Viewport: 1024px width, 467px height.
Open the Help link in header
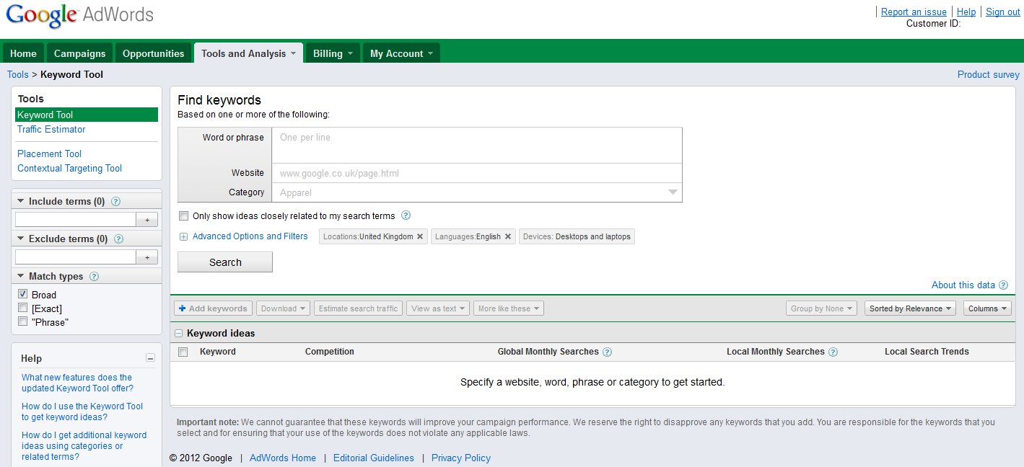point(966,12)
